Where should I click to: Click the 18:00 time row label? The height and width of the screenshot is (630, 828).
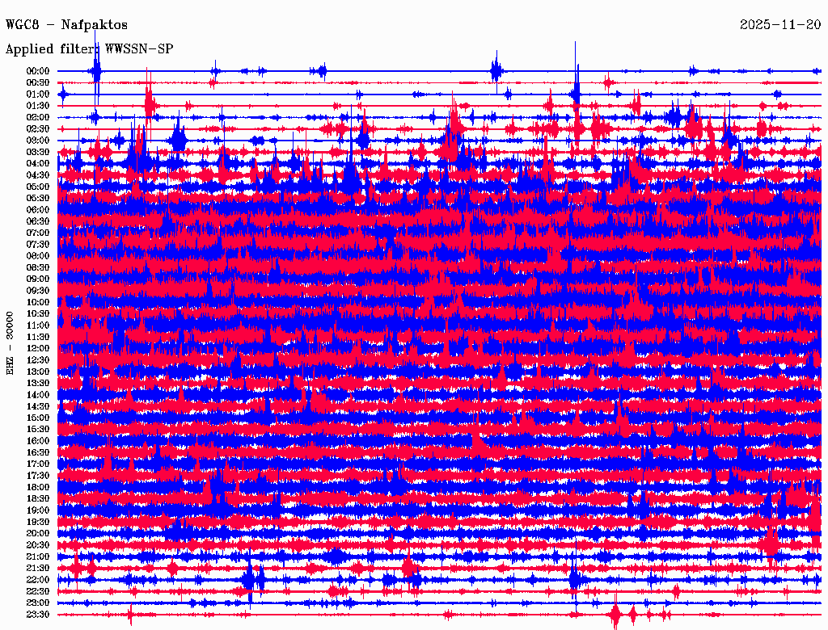(x=38, y=488)
